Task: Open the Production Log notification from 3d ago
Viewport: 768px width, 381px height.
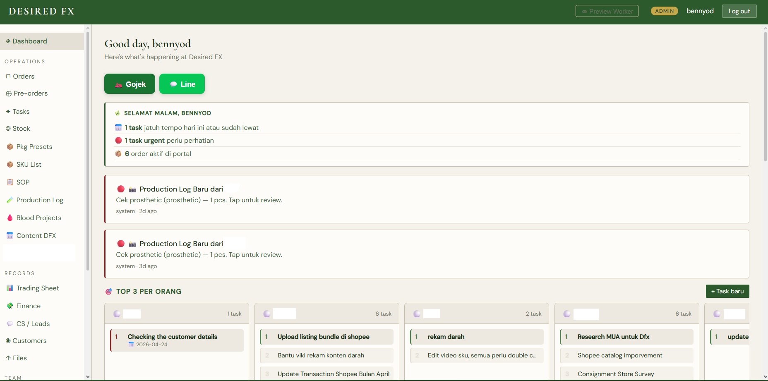Action: [x=427, y=254]
